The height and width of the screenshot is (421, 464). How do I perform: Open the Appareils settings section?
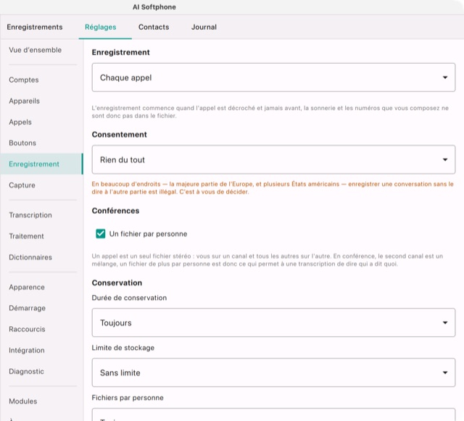[24, 101]
